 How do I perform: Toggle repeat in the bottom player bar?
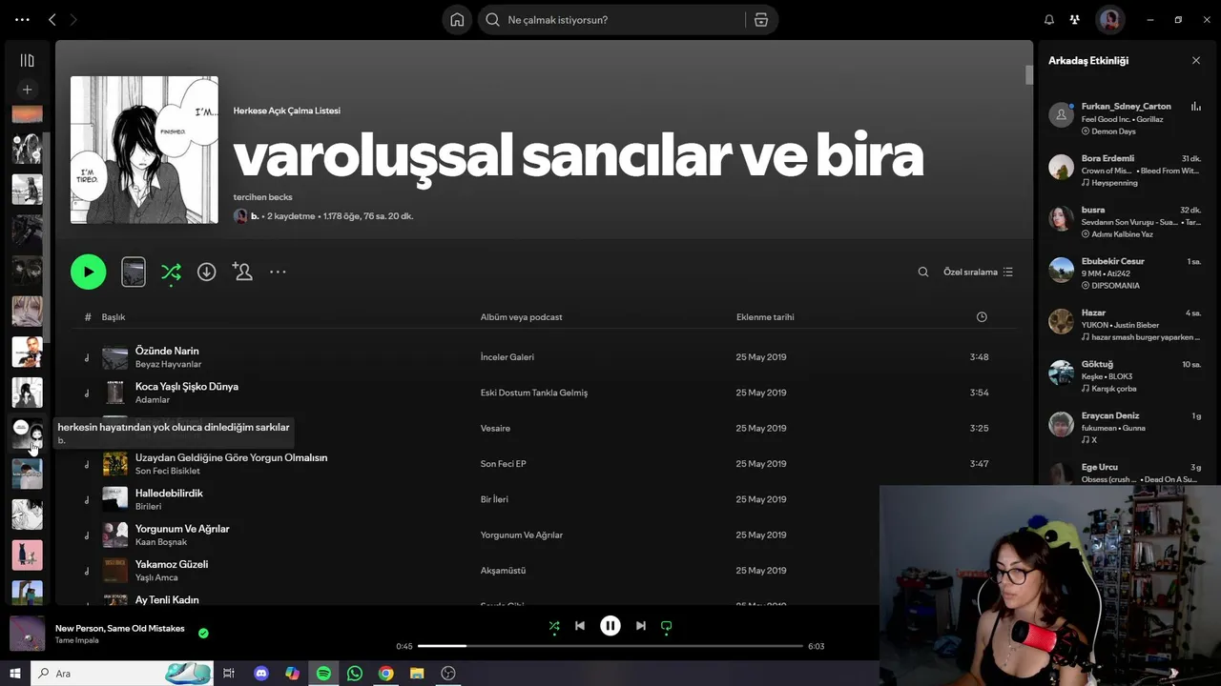[667, 626]
